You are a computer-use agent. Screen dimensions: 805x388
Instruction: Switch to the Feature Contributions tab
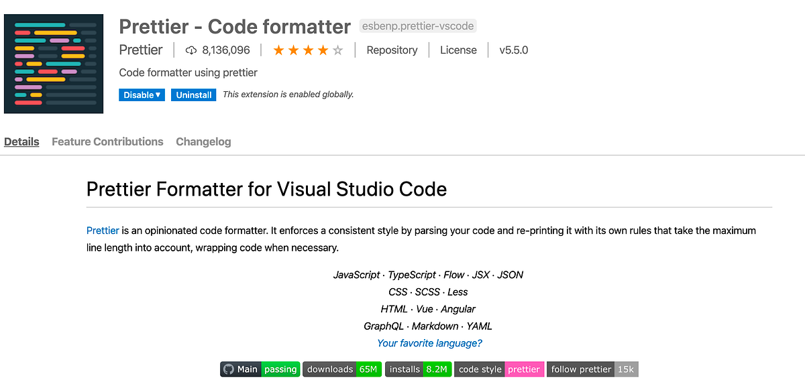click(x=107, y=141)
